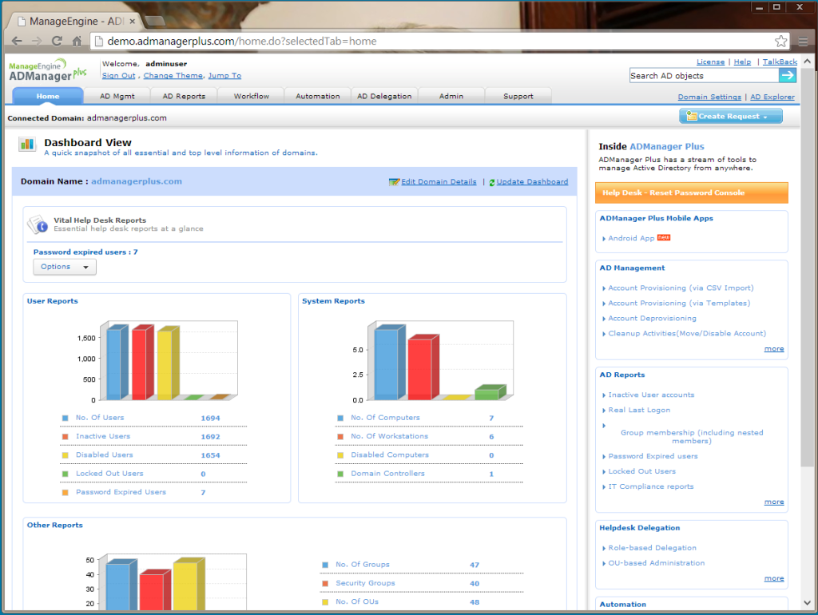The height and width of the screenshot is (615, 818).
Task: Open Password Expired users report link
Action: (653, 456)
